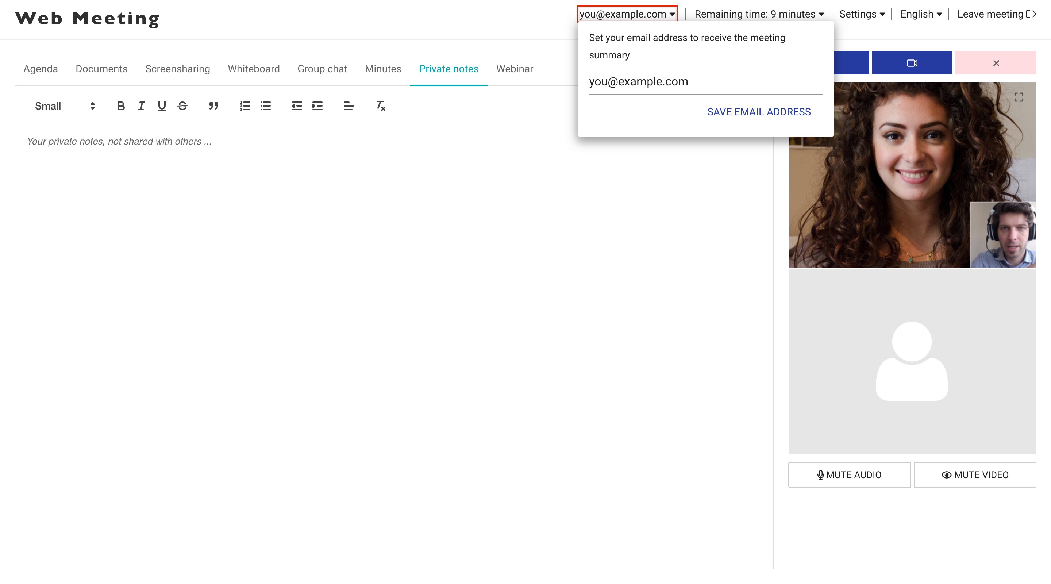Image resolution: width=1051 pixels, height=584 pixels.
Task: Expand the video to fullscreen
Action: click(x=1019, y=97)
